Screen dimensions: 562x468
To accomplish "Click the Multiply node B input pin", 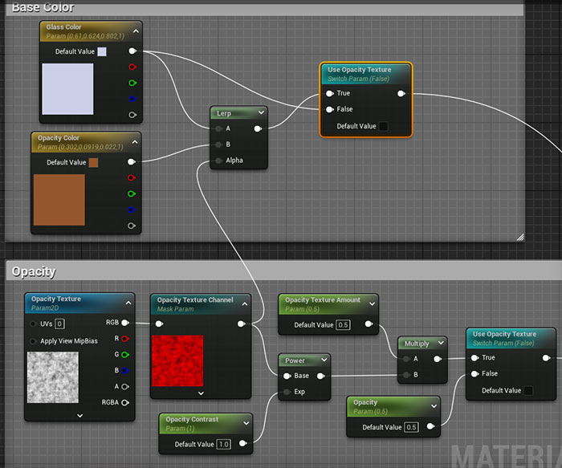I will [405, 375].
